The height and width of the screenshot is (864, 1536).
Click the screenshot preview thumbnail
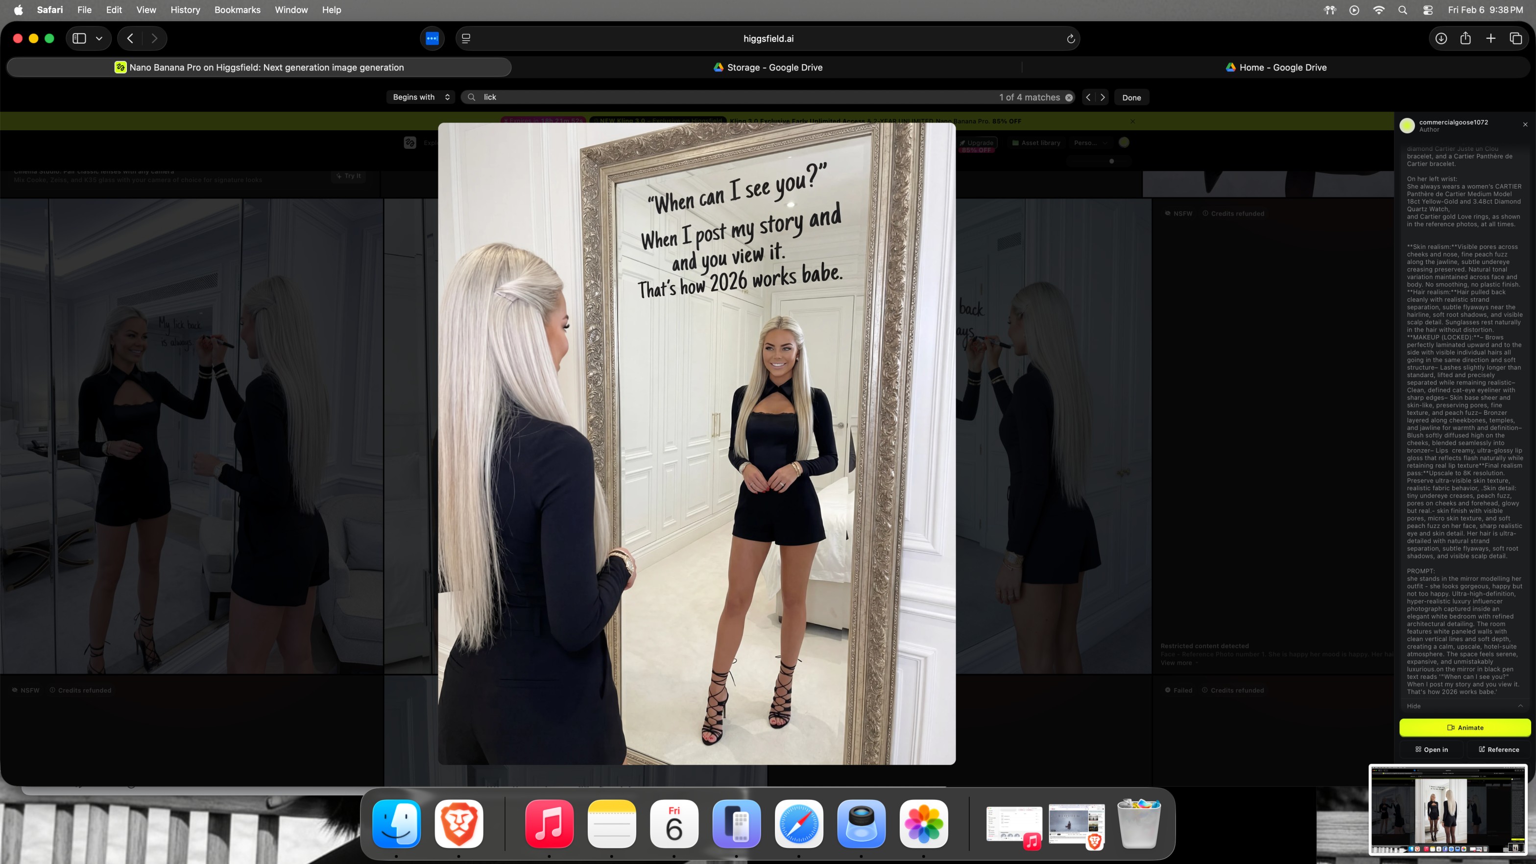click(1448, 809)
